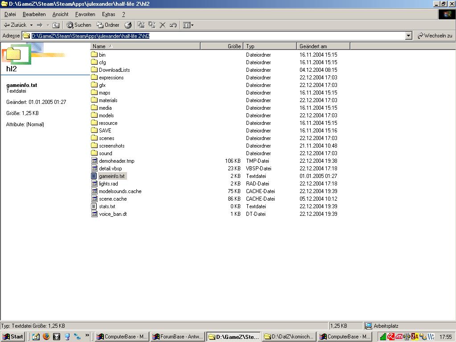Click the Copy To folder icon
456x342 pixels.
pyautogui.click(x=152, y=25)
